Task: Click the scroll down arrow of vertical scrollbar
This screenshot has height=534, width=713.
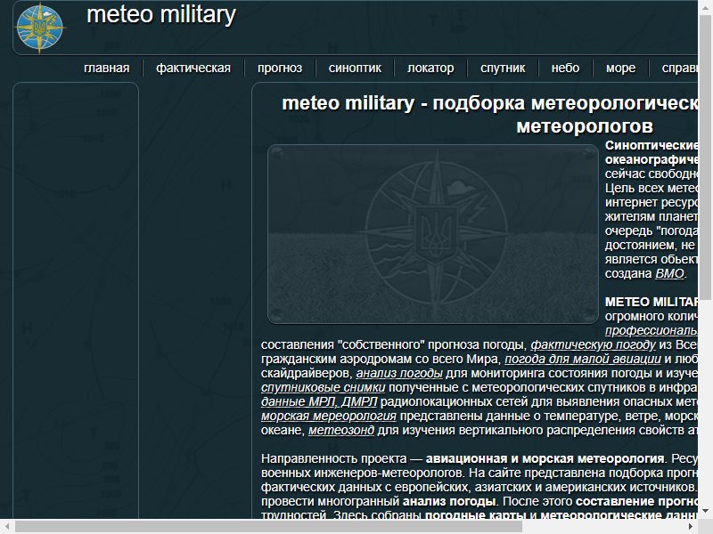Action: (705, 511)
